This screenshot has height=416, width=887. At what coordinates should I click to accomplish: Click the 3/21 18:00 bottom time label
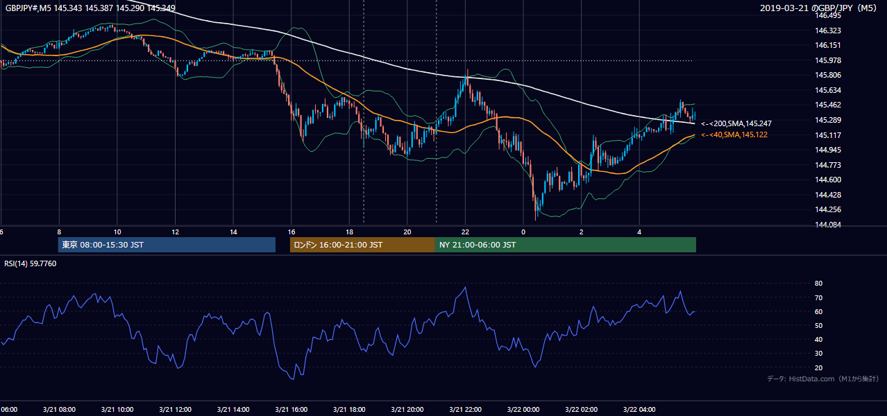349,409
